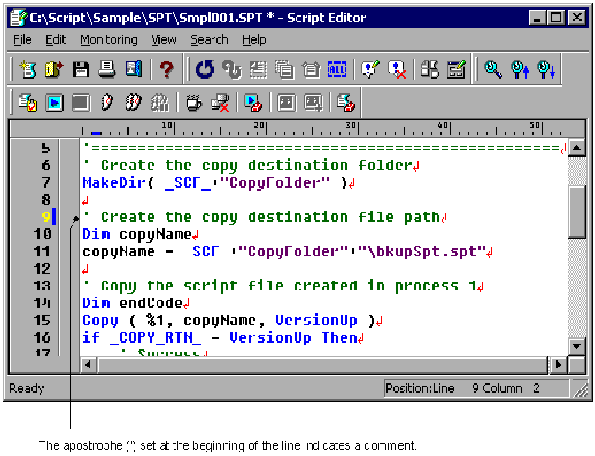Click the Undo circular arrow icon
Screen dimensions: 595x456
pos(205,69)
